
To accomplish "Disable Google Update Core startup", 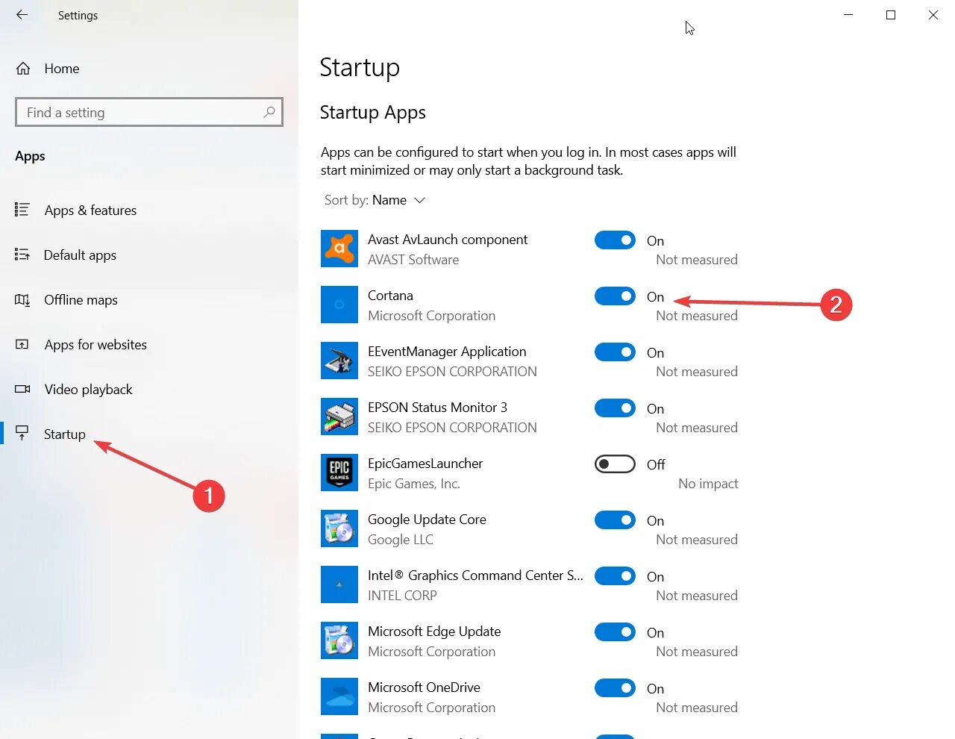I will pyautogui.click(x=615, y=520).
